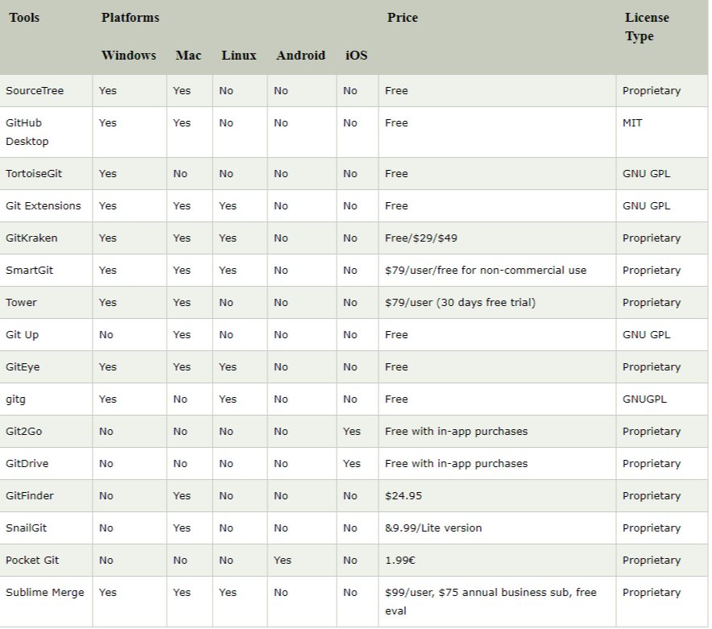Click the License Type header

click(647, 27)
